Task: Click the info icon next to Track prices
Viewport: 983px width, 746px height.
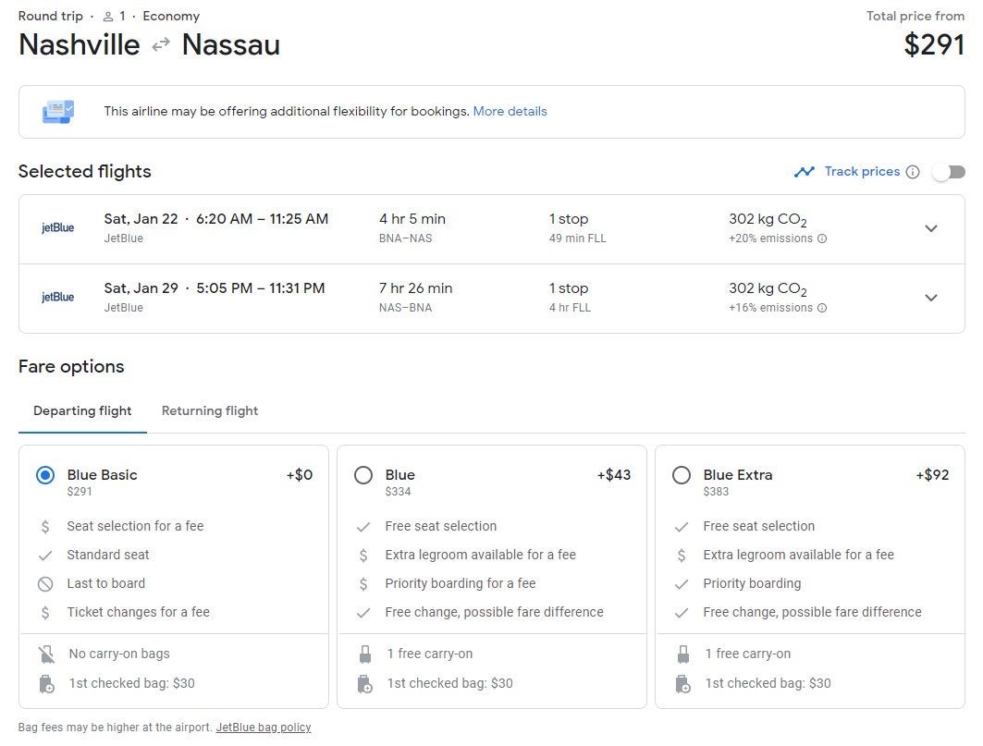Action: click(913, 172)
